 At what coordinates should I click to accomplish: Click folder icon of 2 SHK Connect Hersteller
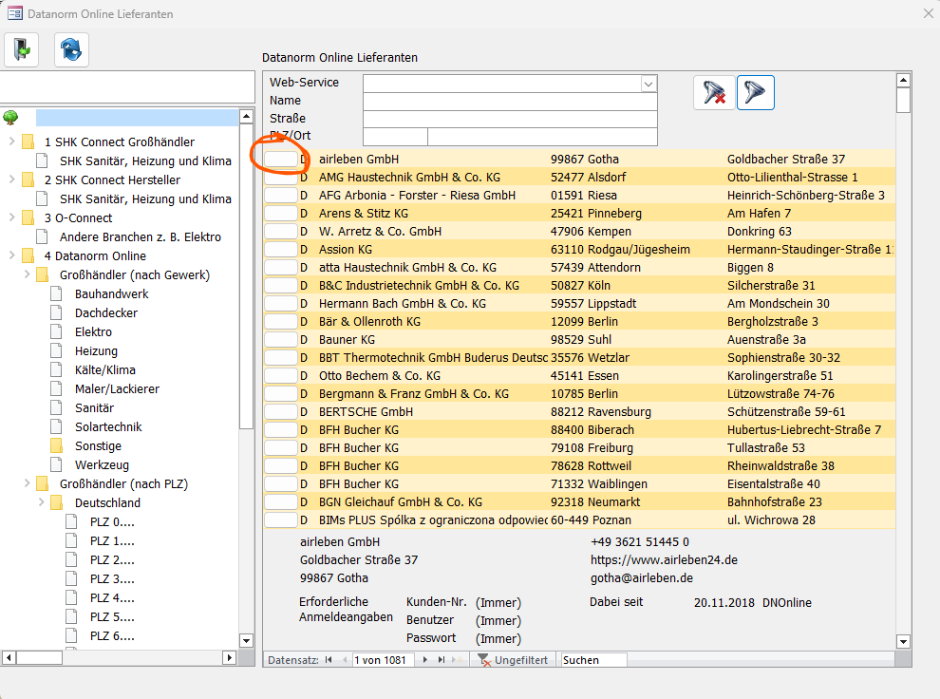28,179
